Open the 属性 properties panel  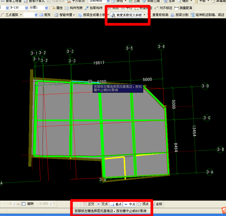click(x=57, y=8)
